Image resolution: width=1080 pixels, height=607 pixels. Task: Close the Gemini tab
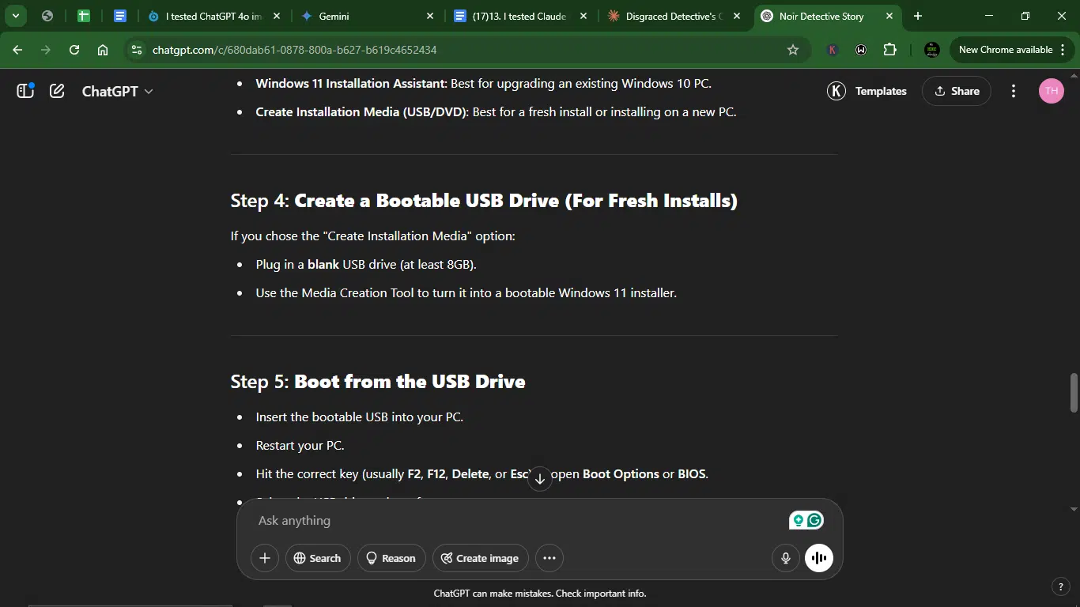tap(430, 16)
